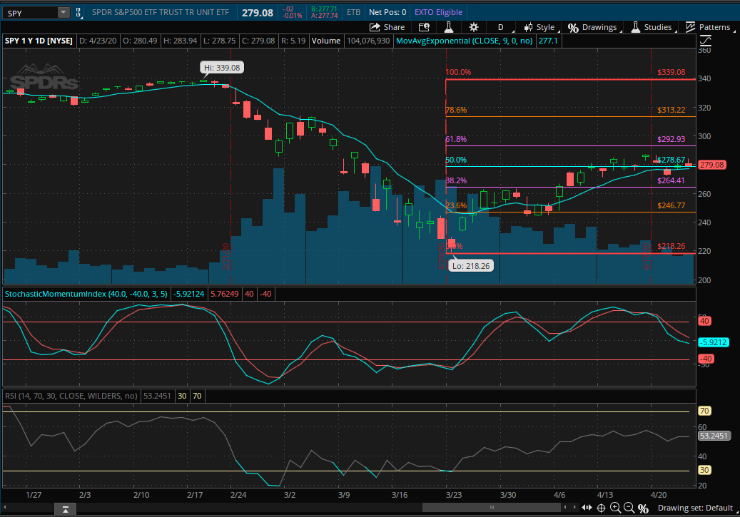Select the 23.6% Fibonacci level label
The height and width of the screenshot is (517, 740).
click(x=457, y=205)
